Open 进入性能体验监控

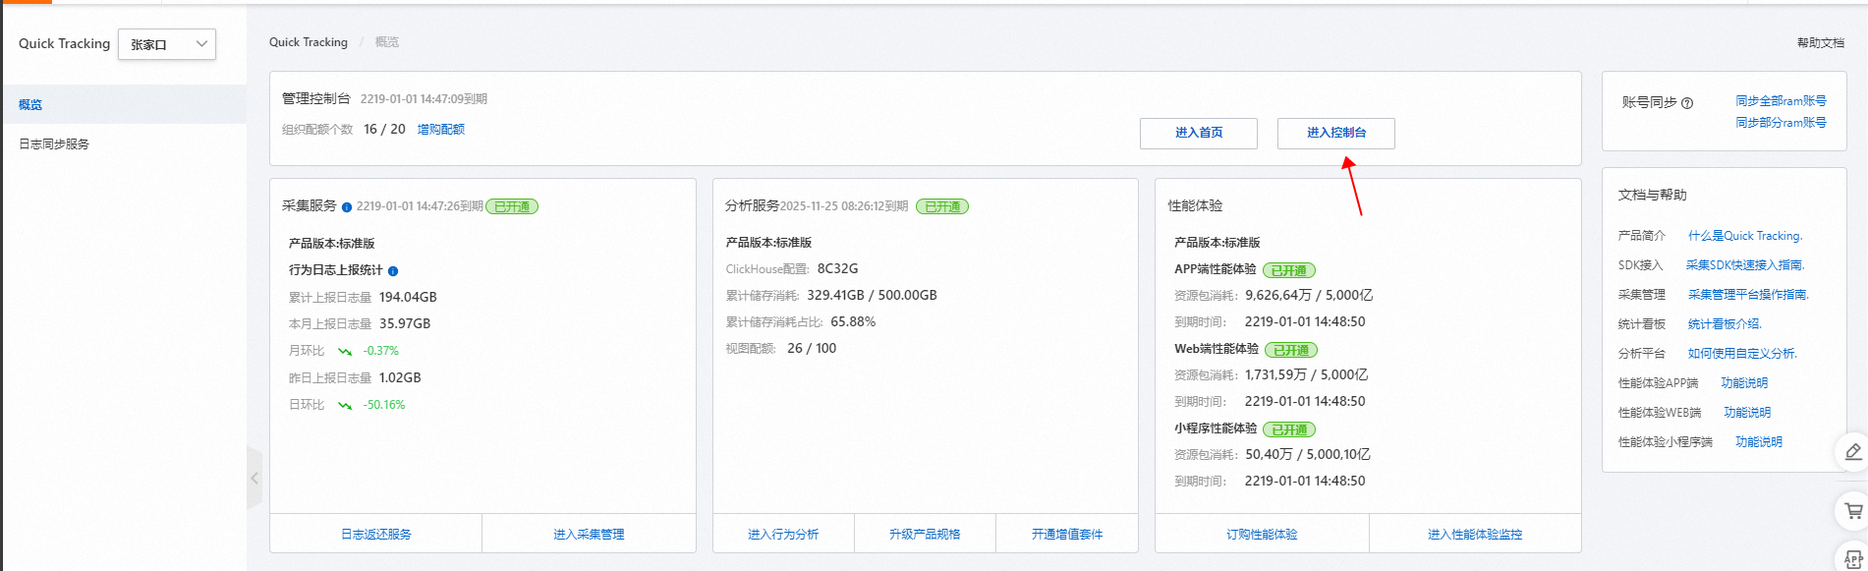click(x=1475, y=535)
